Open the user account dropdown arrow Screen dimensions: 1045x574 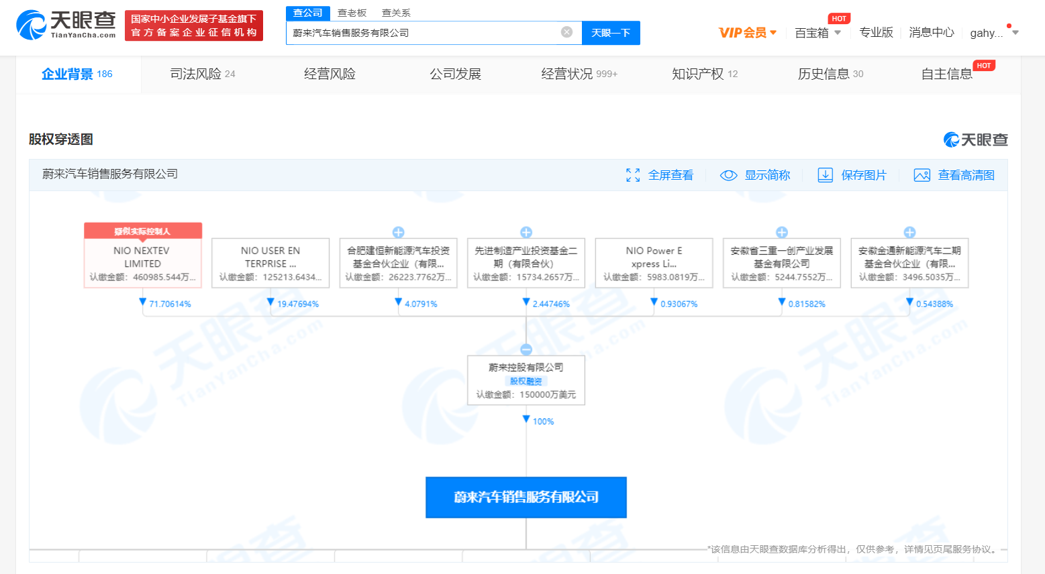coord(1015,32)
